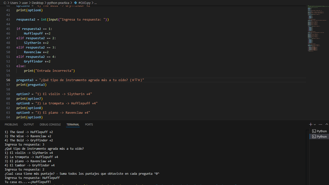Click the 'respuesta2 = int(input' line

[63, 20]
